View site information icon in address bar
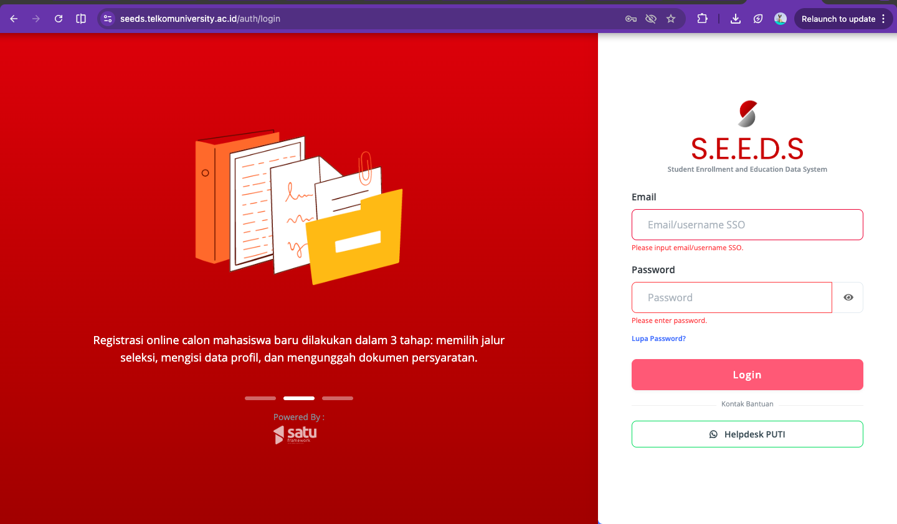This screenshot has height=524, width=897. pos(108,19)
